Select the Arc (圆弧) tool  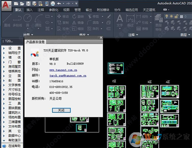point(38,21)
